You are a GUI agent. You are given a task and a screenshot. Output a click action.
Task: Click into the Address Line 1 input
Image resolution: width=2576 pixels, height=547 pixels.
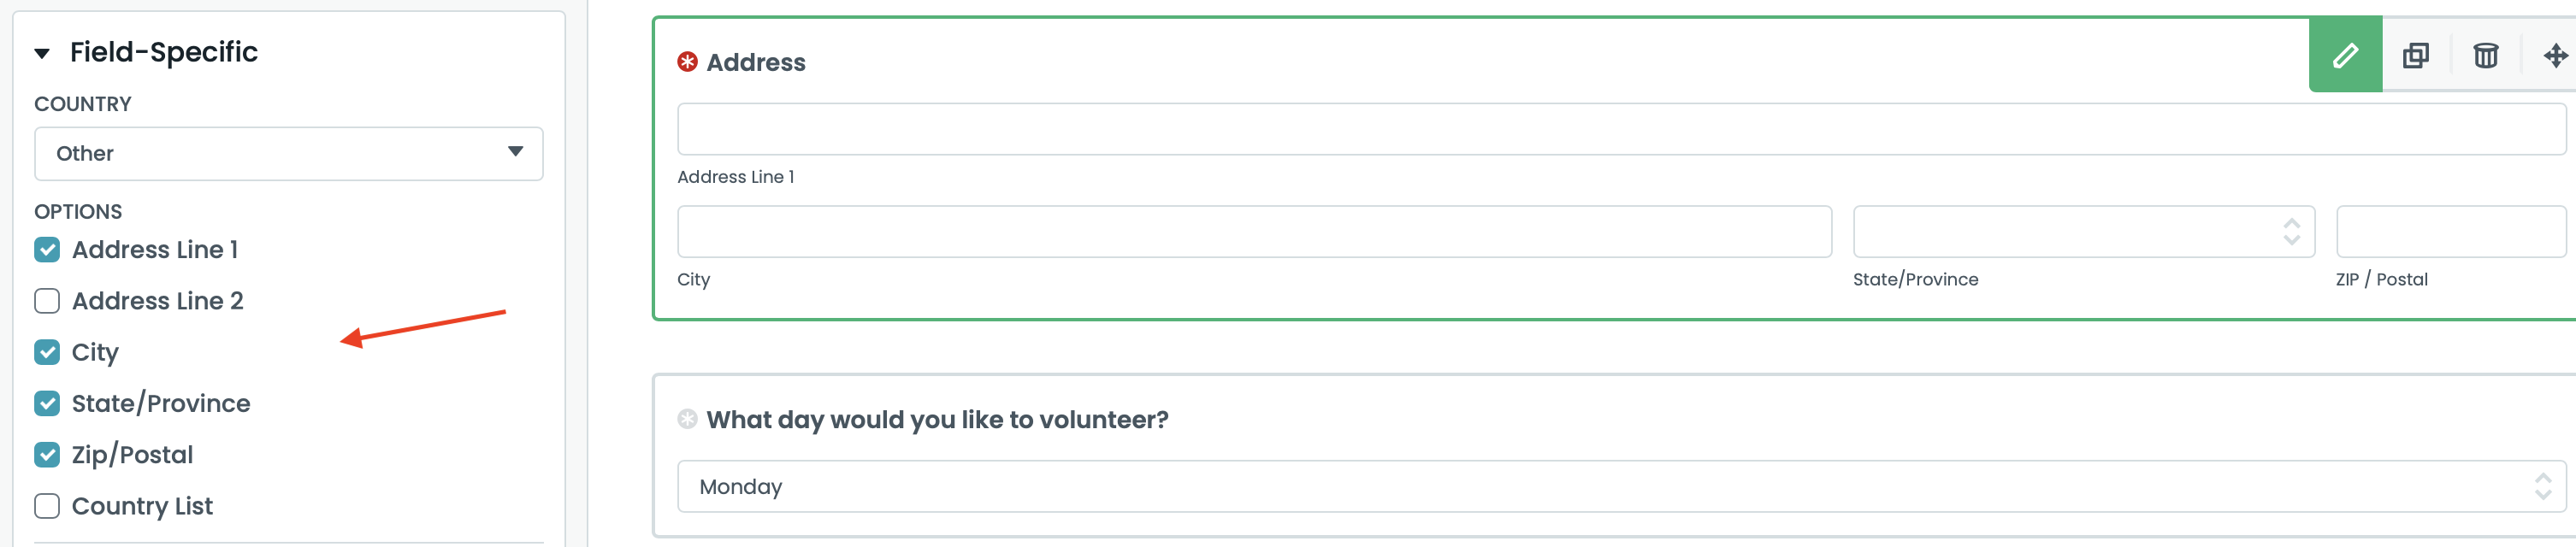pyautogui.click(x=1620, y=129)
